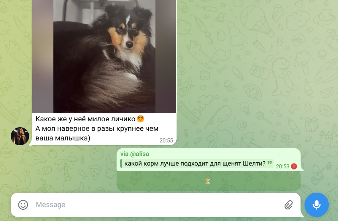Open the via @alisa bot link
338x221 pixels.
pos(134,154)
